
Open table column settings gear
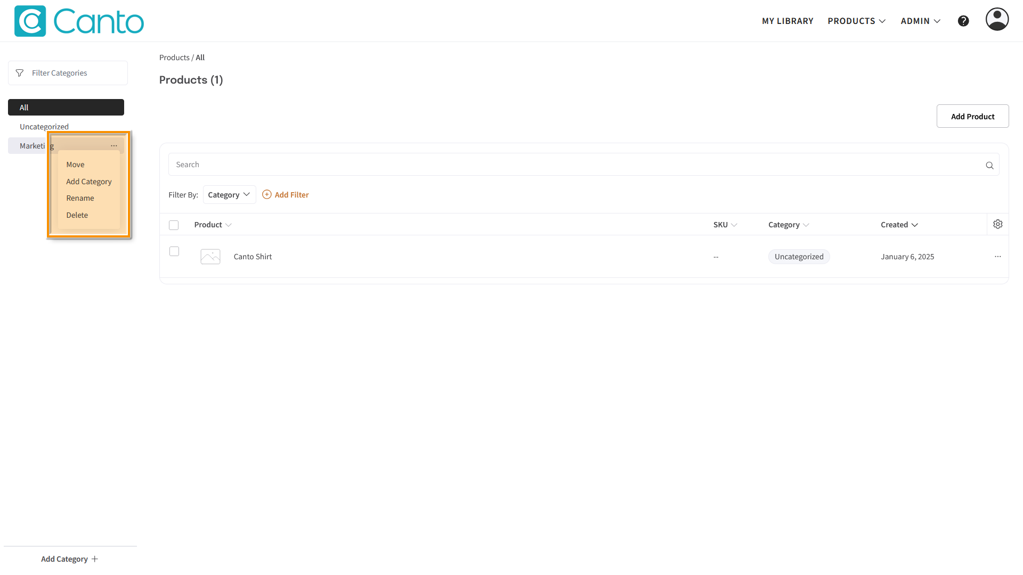click(997, 224)
